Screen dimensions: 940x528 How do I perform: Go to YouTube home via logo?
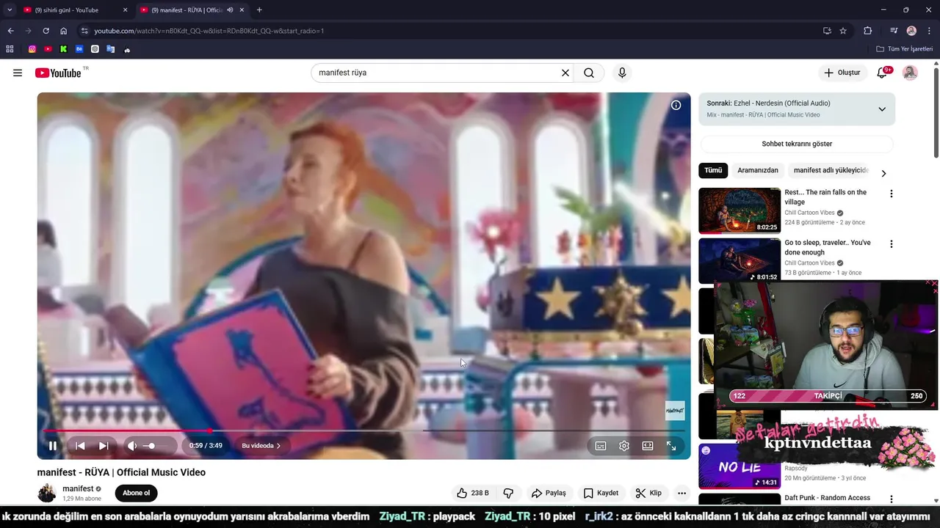tap(58, 73)
